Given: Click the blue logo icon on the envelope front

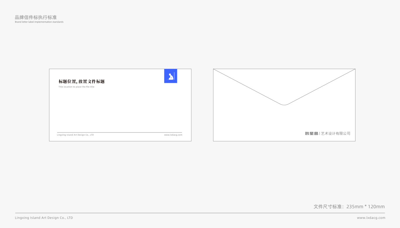Looking at the screenshot, I should click(x=171, y=76).
